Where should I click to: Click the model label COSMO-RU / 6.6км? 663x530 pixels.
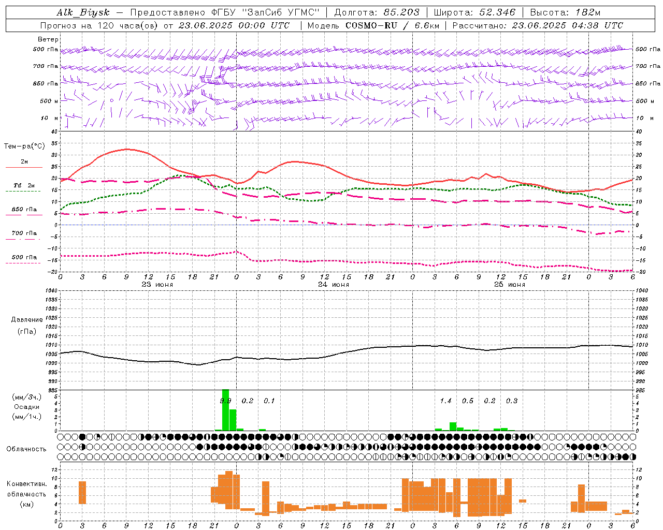coord(393,25)
